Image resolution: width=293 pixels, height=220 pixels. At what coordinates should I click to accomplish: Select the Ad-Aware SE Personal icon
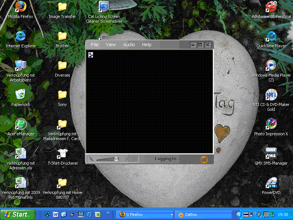271,7
